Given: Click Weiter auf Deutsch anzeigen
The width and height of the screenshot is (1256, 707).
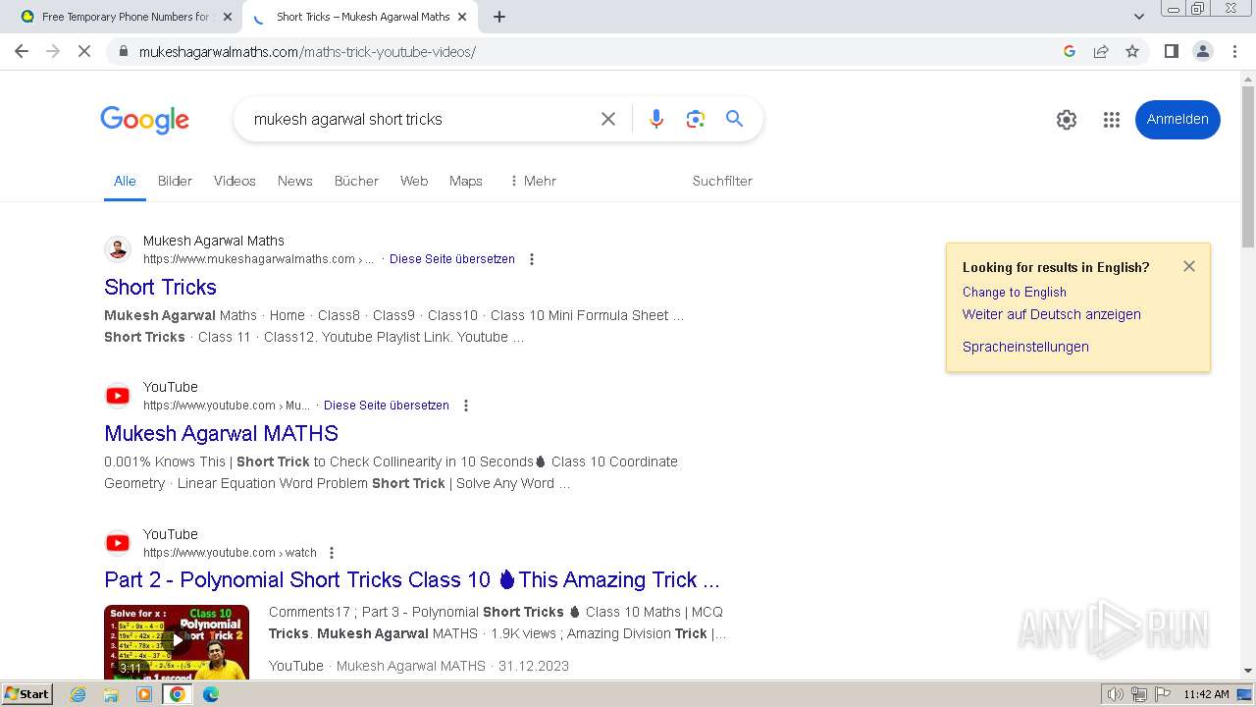Looking at the screenshot, I should pos(1051,314).
